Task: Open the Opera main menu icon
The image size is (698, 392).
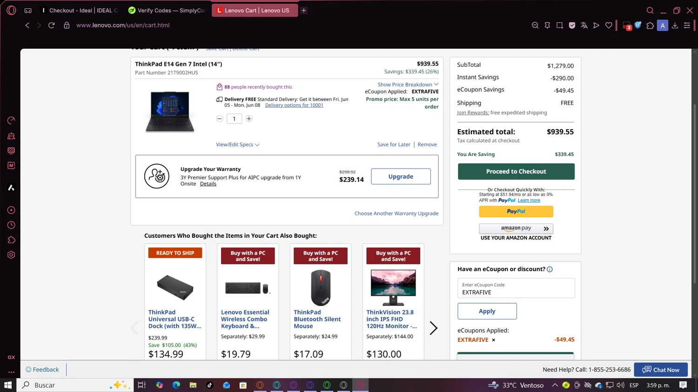Action: pos(11,10)
